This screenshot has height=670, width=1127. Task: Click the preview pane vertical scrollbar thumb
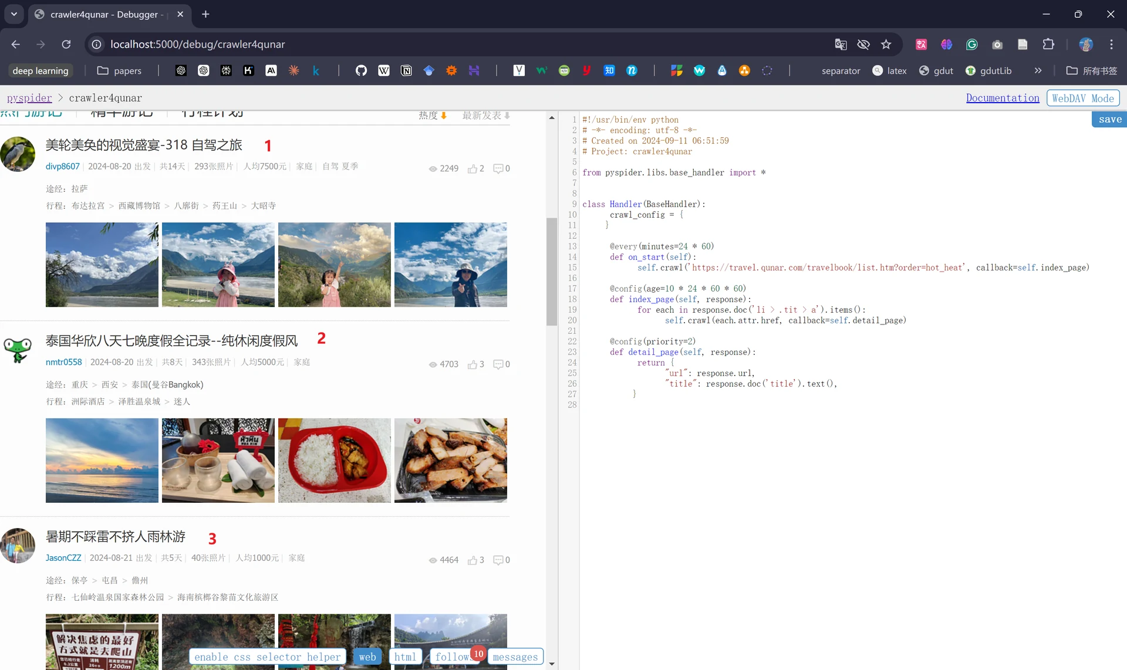pyautogui.click(x=552, y=271)
